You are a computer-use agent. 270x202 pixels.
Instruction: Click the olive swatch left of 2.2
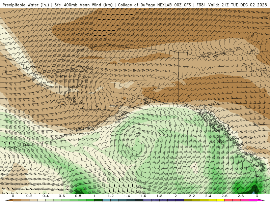(188, 200)
